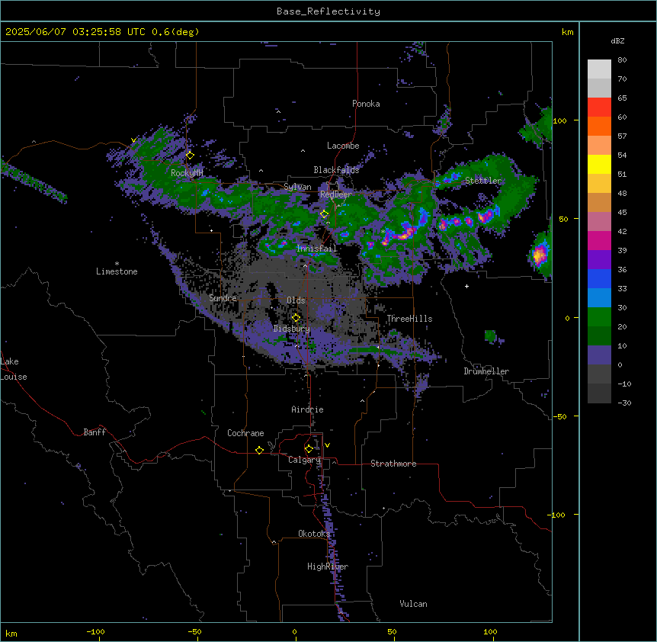
Task: Click the Lacombe town label
Action: tap(343, 146)
